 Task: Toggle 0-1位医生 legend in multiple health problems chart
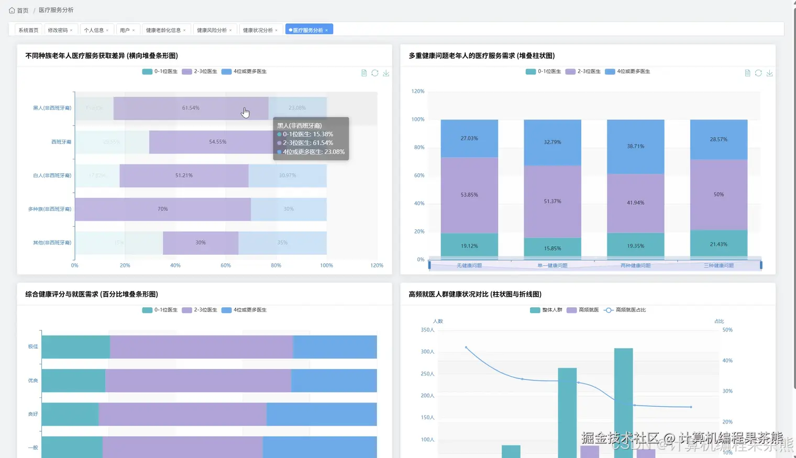(543, 72)
